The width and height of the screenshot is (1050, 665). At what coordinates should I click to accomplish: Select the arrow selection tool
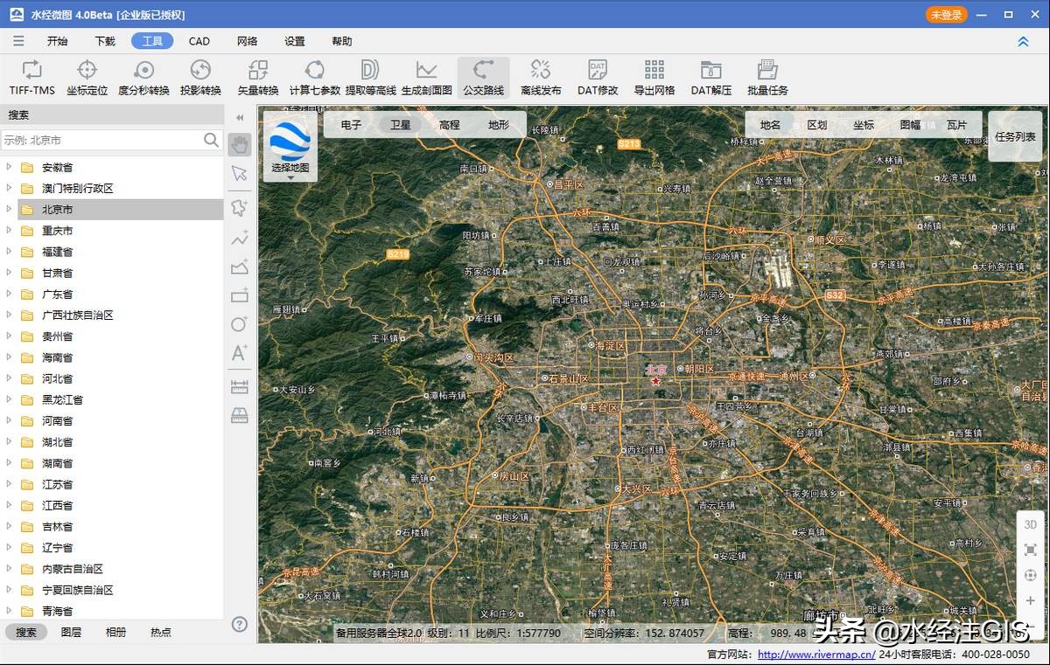coord(240,173)
